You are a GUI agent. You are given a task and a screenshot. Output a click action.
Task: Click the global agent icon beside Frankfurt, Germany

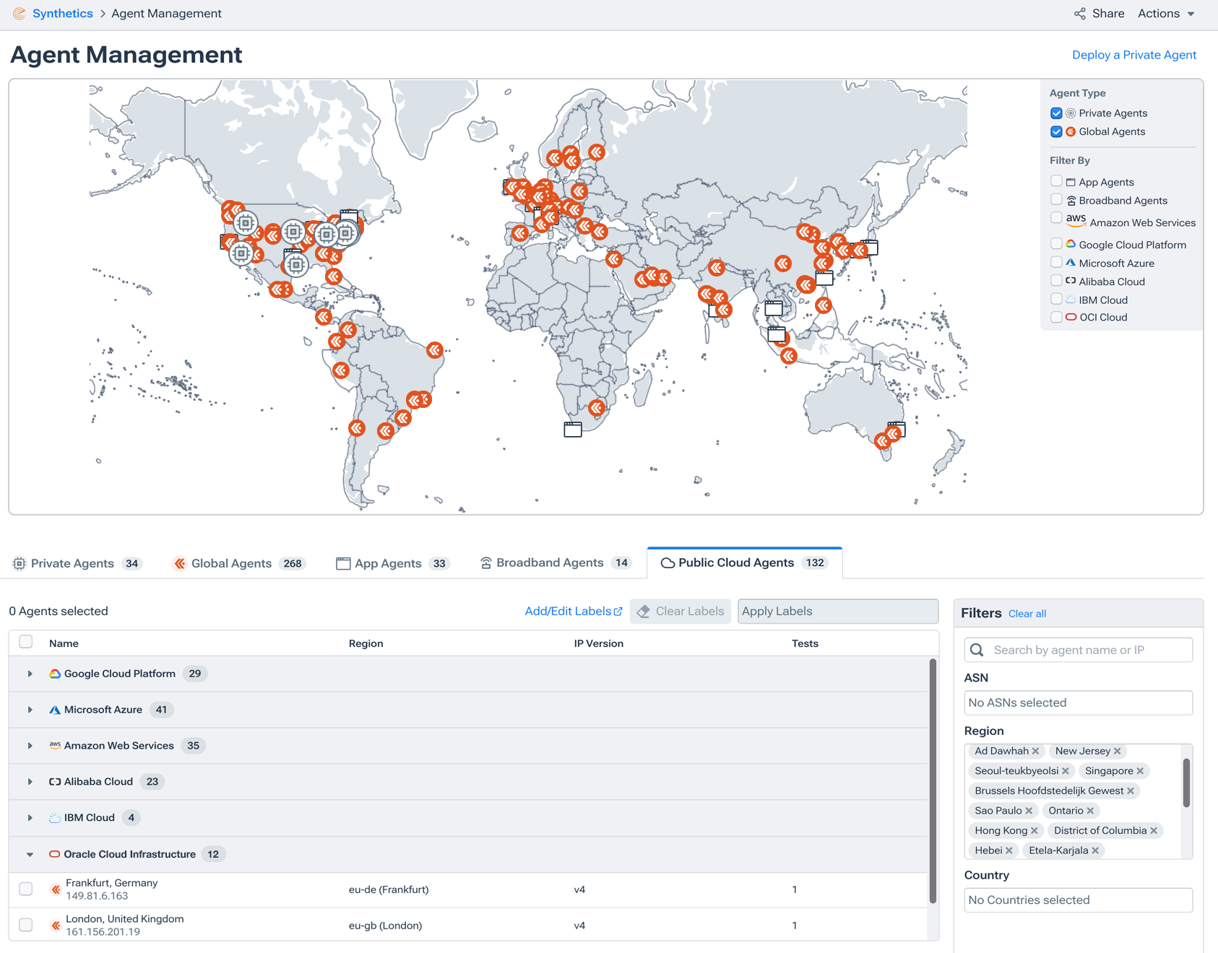coord(56,889)
